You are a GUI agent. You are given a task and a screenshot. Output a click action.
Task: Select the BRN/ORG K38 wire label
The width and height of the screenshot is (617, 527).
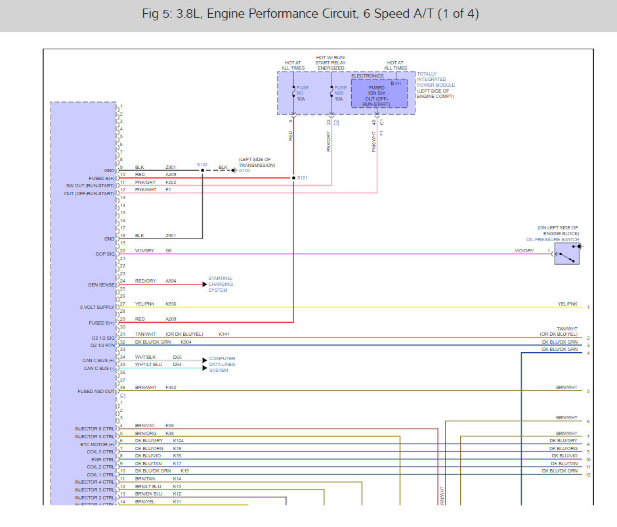(x=154, y=433)
